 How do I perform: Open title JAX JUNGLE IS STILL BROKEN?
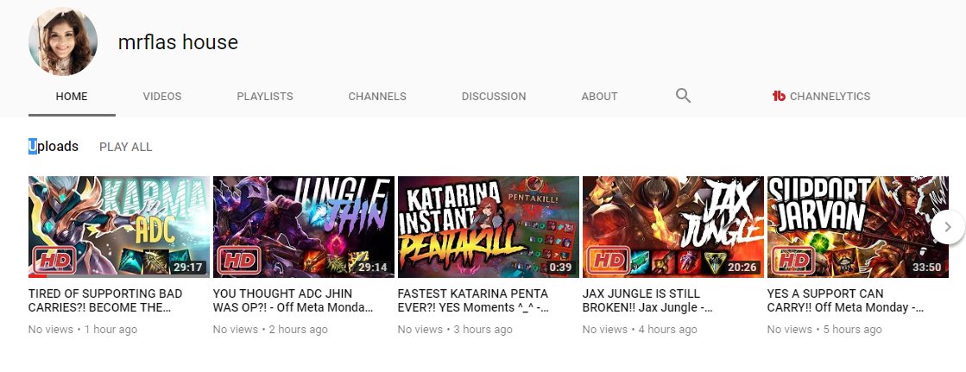click(x=647, y=300)
